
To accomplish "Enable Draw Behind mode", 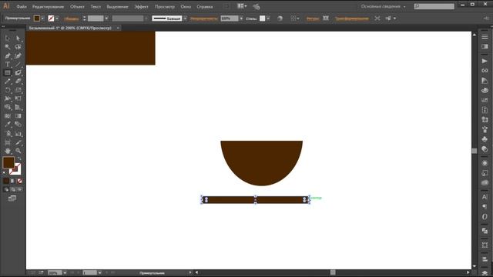I will 13,190.
